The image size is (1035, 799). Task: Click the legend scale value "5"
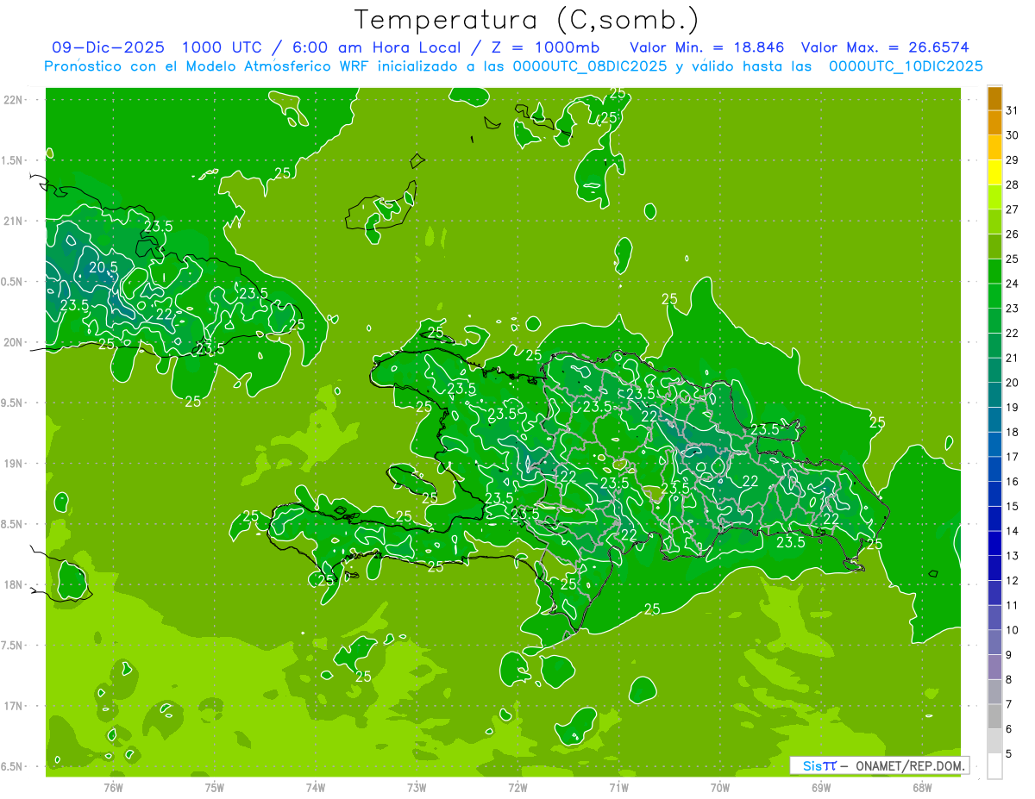pyautogui.click(x=1009, y=754)
